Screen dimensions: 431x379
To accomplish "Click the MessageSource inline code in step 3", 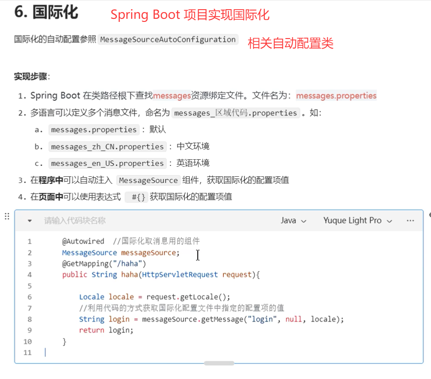I will pyautogui.click(x=148, y=180).
